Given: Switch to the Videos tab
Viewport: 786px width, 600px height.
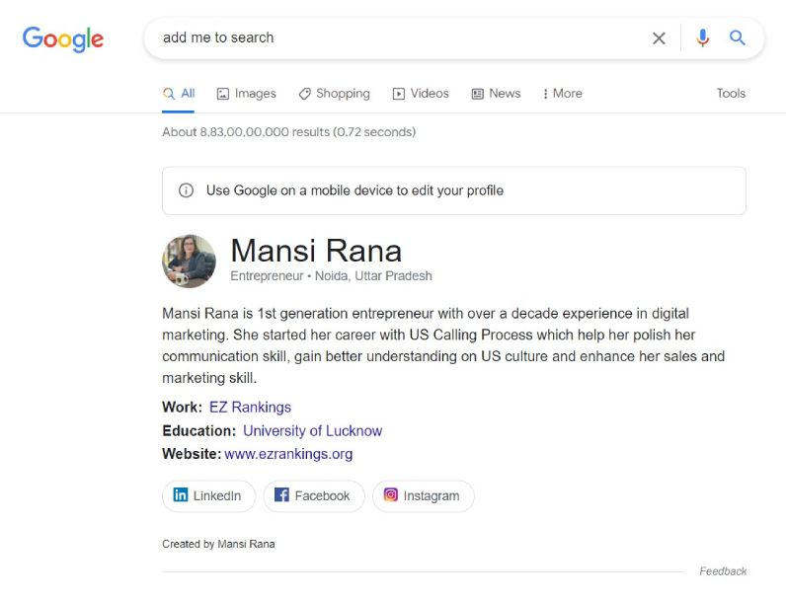Looking at the screenshot, I should coord(421,94).
